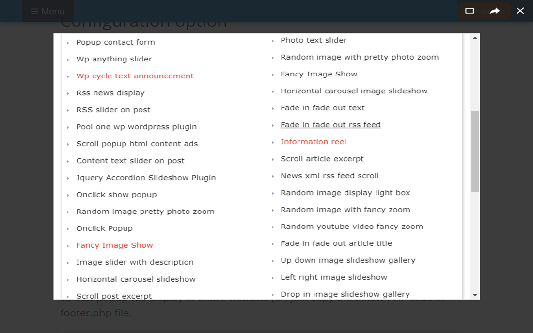The height and width of the screenshot is (333, 533).
Task: Open the Popup contact form link
Action: pos(115,42)
